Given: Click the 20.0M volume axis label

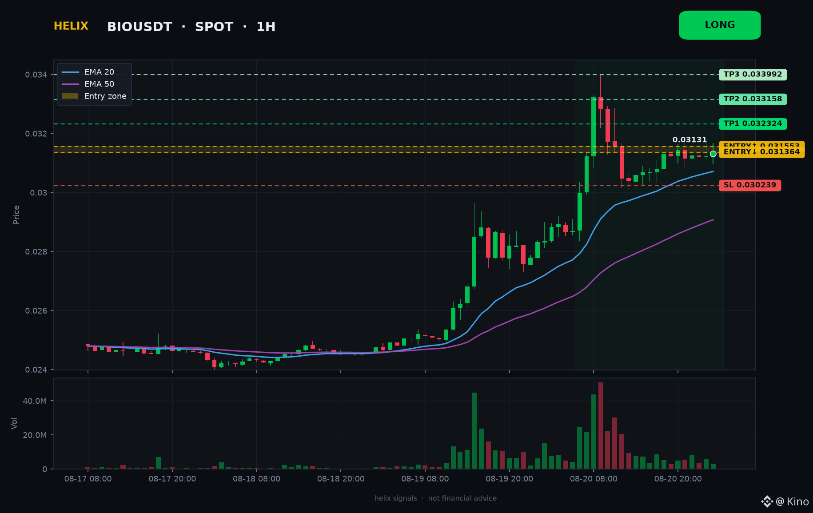Looking at the screenshot, I should 35,435.
